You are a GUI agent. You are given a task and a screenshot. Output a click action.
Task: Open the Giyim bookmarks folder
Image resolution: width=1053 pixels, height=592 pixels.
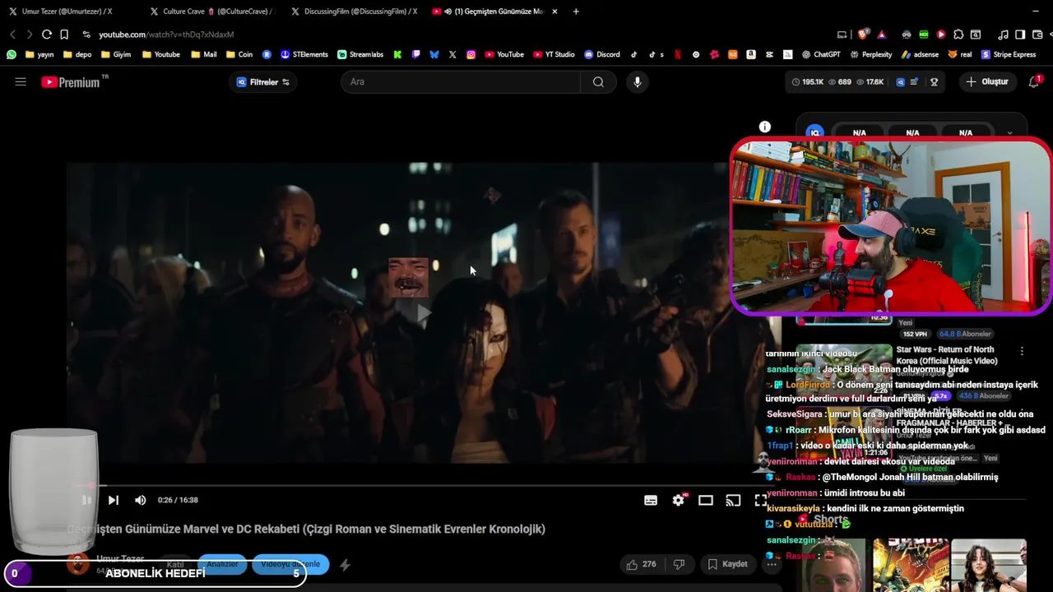pos(116,54)
